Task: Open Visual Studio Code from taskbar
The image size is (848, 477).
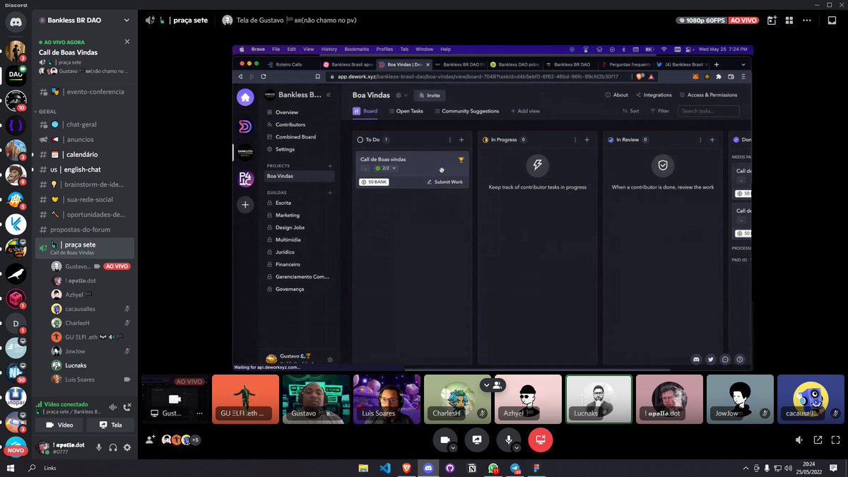Action: [x=385, y=468]
